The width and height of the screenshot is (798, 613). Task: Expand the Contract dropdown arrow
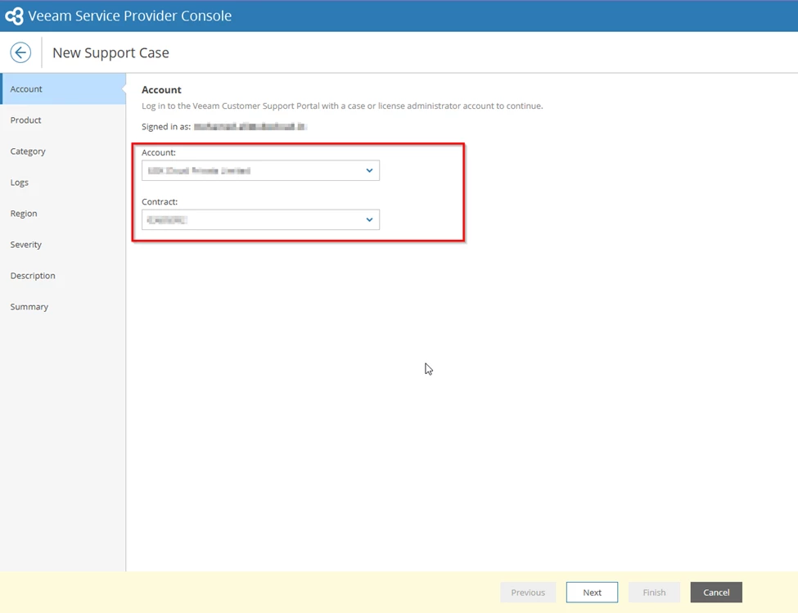369,220
